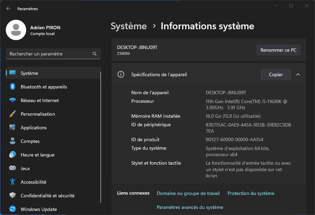Click the Copier button
This screenshot has width=315, height=215.
tap(276, 75)
